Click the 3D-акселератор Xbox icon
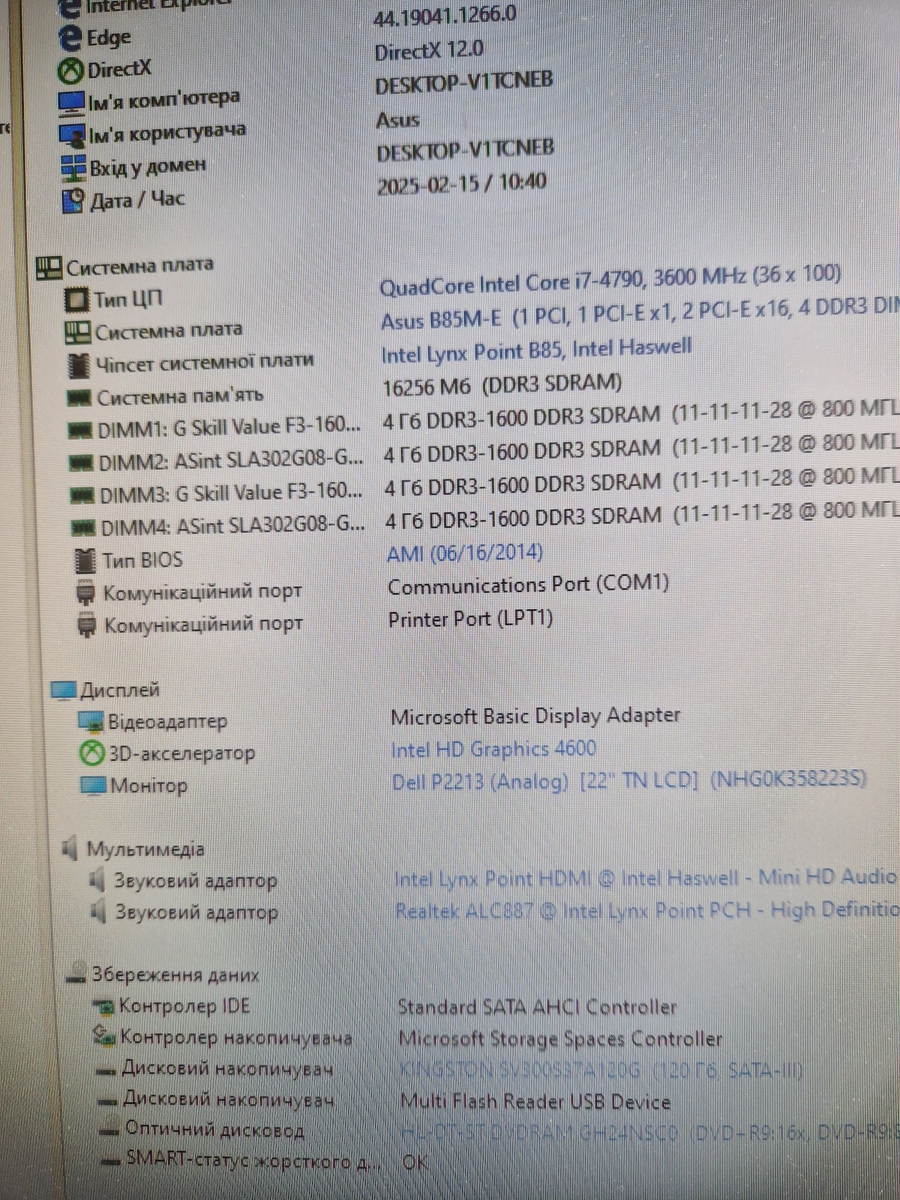The image size is (900, 1200). 92,754
